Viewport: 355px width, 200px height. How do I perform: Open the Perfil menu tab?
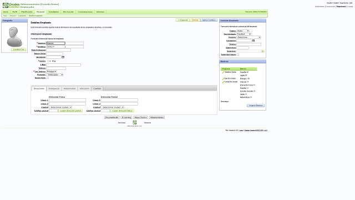point(15,12)
